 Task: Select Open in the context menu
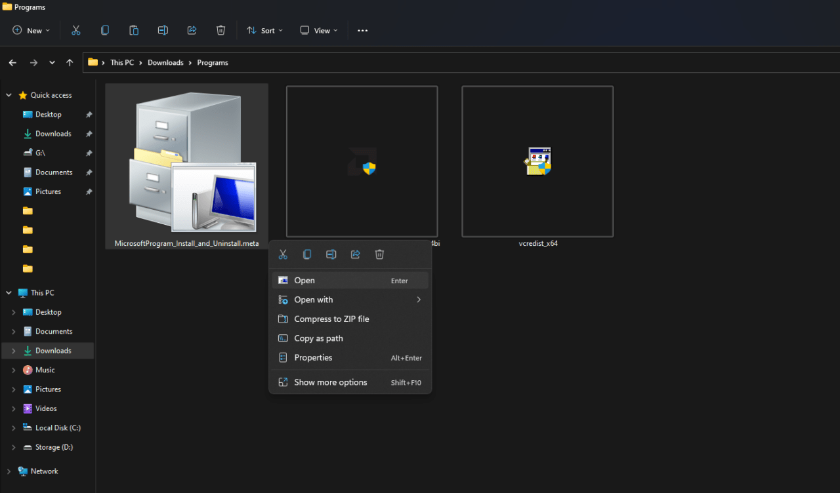click(x=304, y=281)
